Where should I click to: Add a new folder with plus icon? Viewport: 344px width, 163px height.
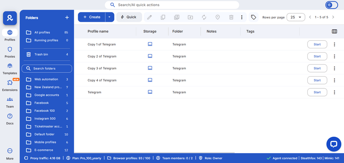tap(67, 18)
